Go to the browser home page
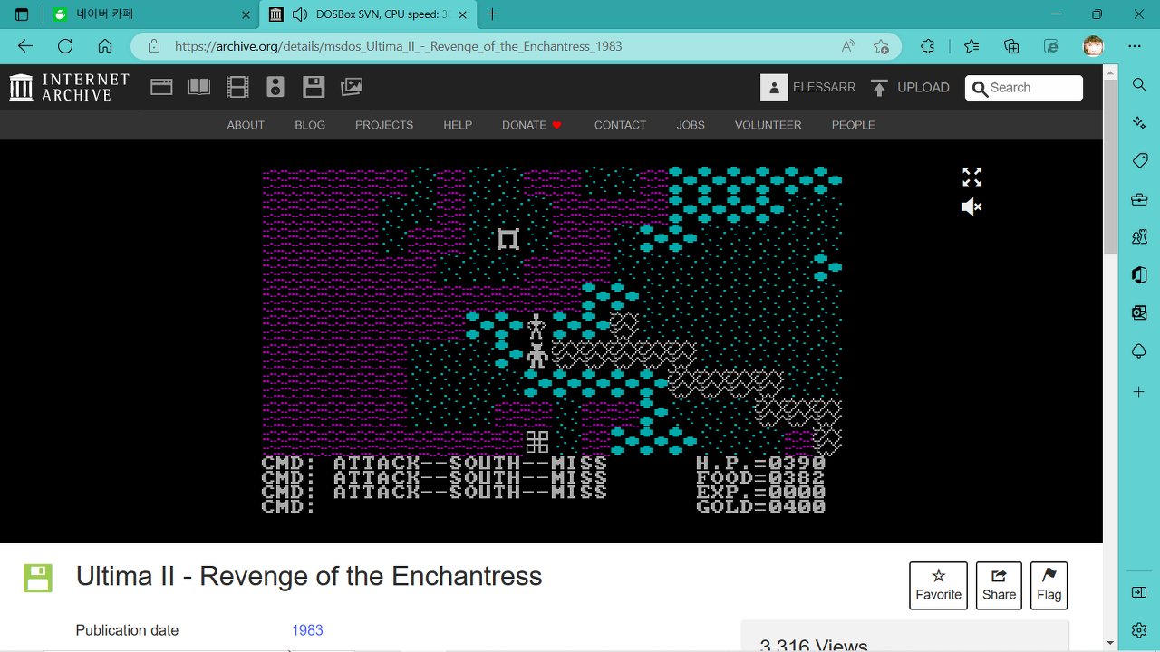 pos(105,46)
